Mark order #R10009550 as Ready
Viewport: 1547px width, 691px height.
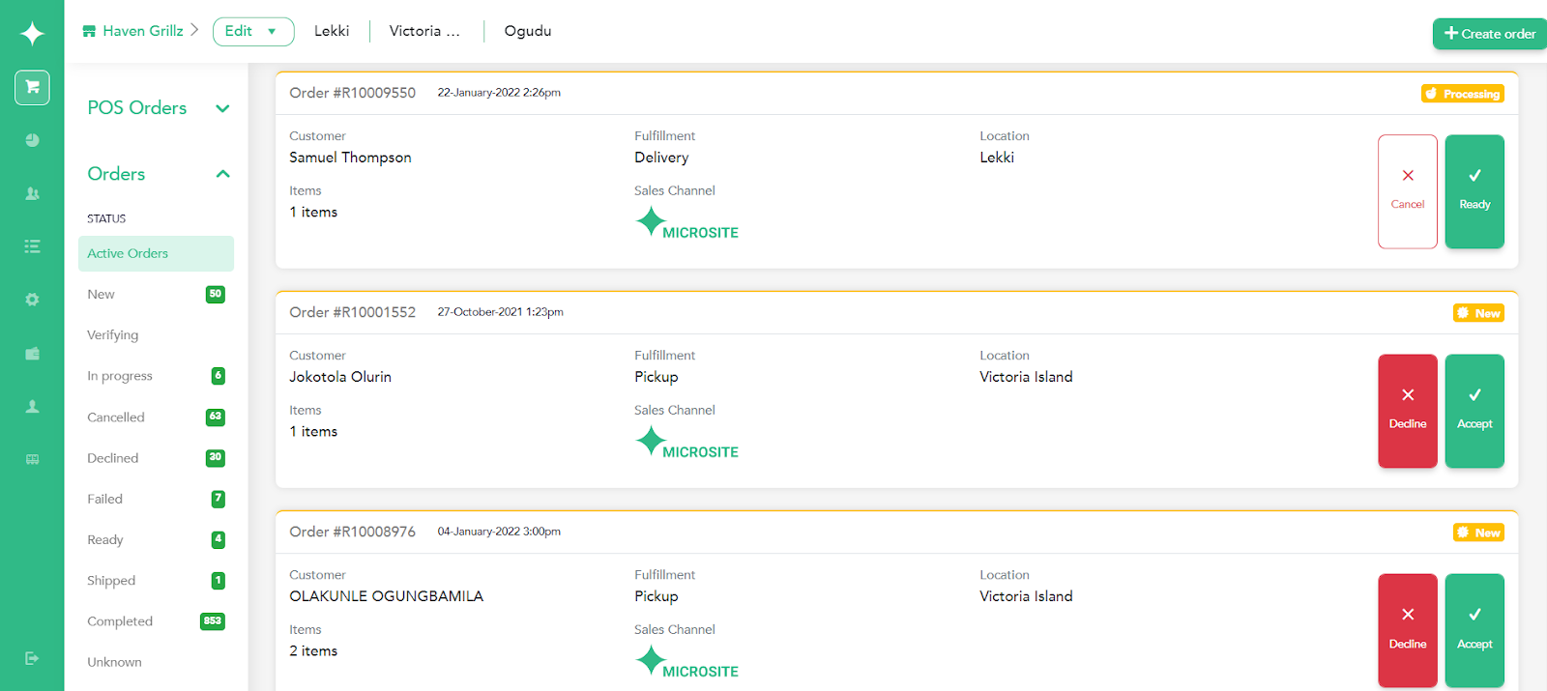click(1474, 191)
